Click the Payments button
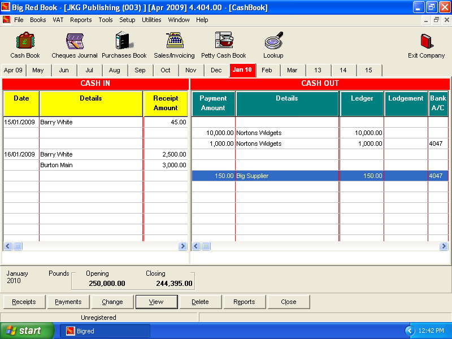Viewport: 452px width, 339px height. tap(68, 302)
